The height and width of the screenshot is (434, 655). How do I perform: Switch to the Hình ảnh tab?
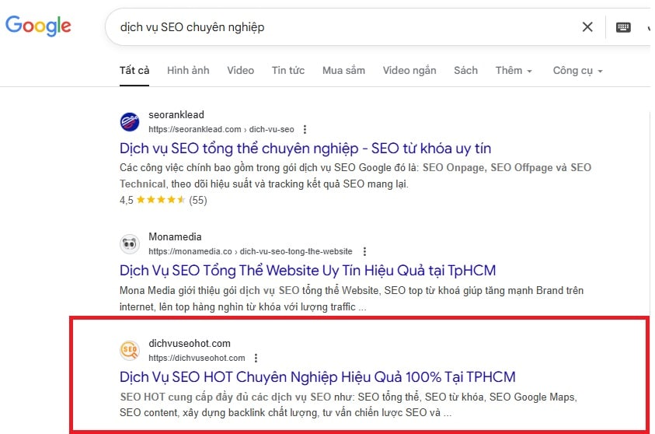[x=188, y=70]
